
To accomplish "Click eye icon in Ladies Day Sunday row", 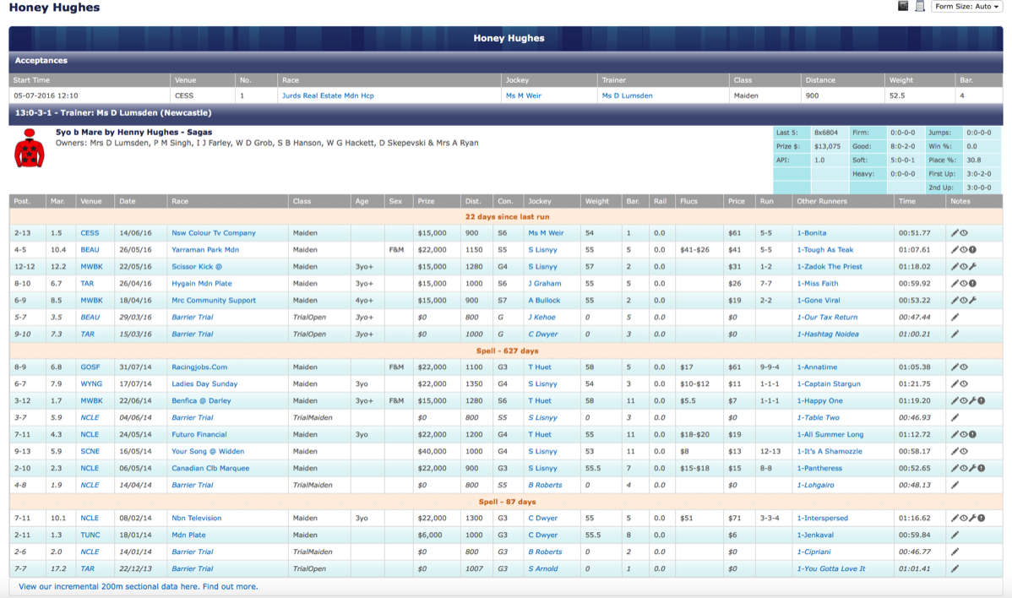I will (964, 384).
